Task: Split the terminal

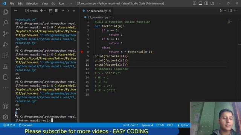Action: (x=50, y=11)
